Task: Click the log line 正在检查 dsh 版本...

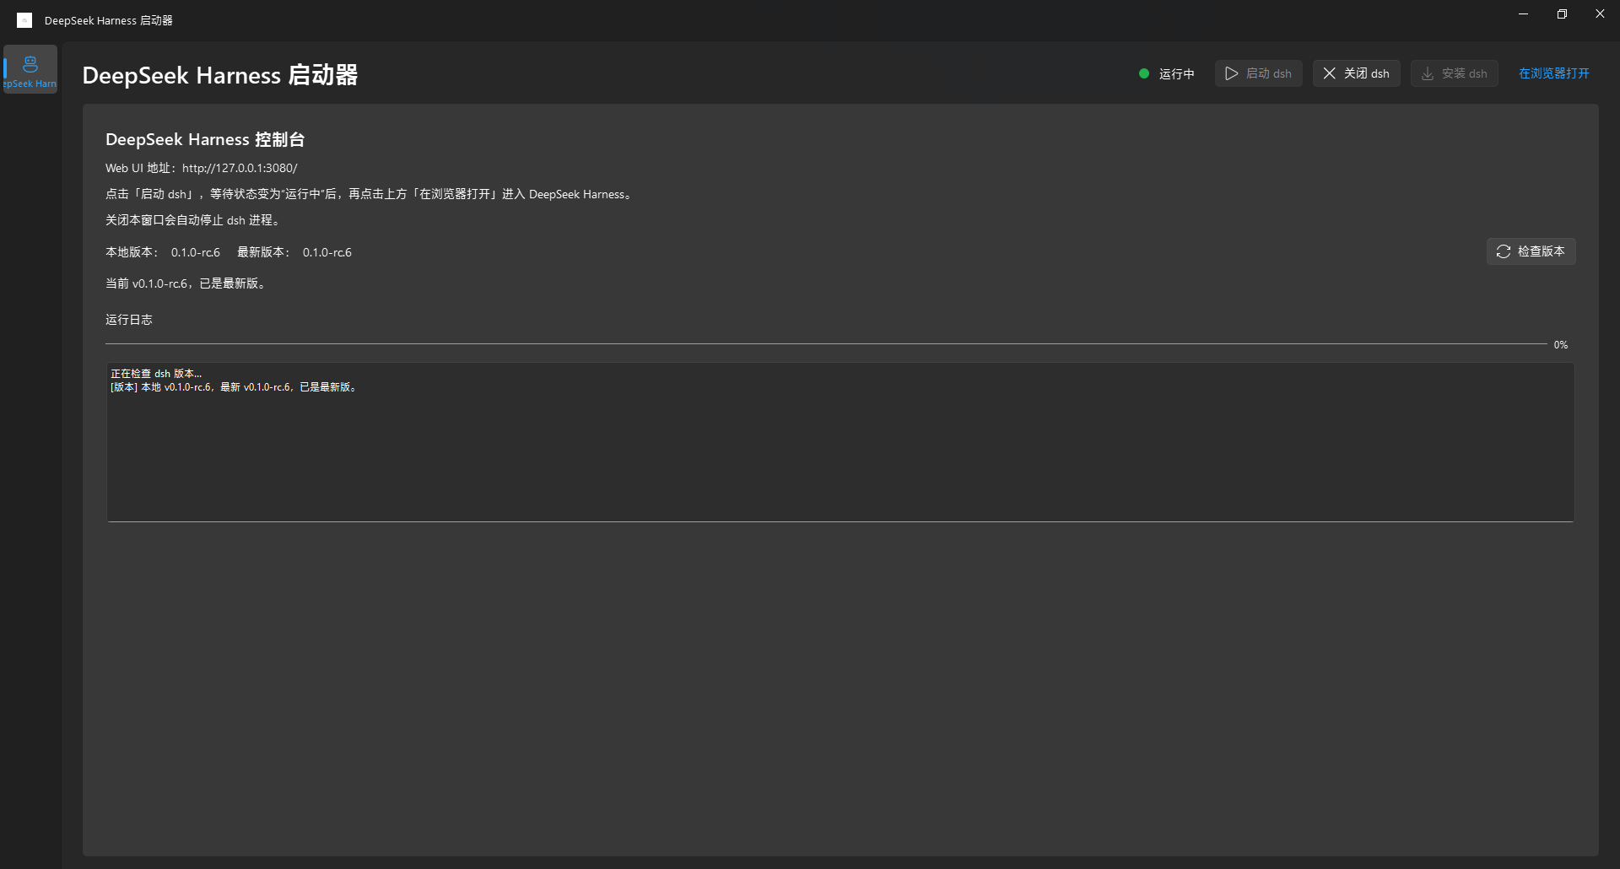Action: [156, 374]
